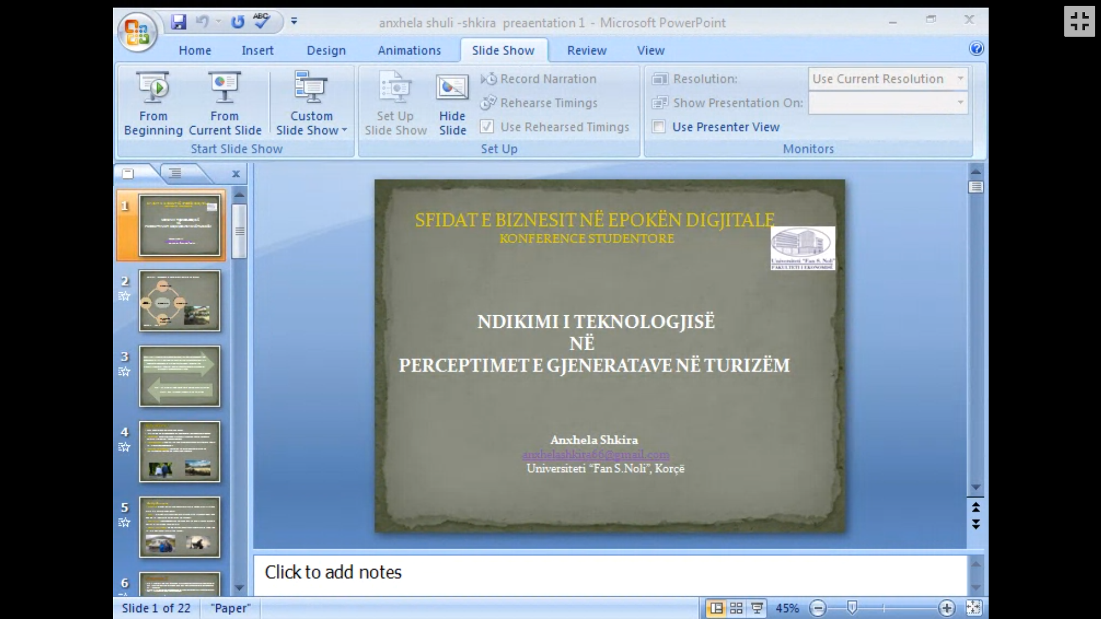Expand the Resolution combo box
This screenshot has height=619, width=1101.
click(960, 79)
